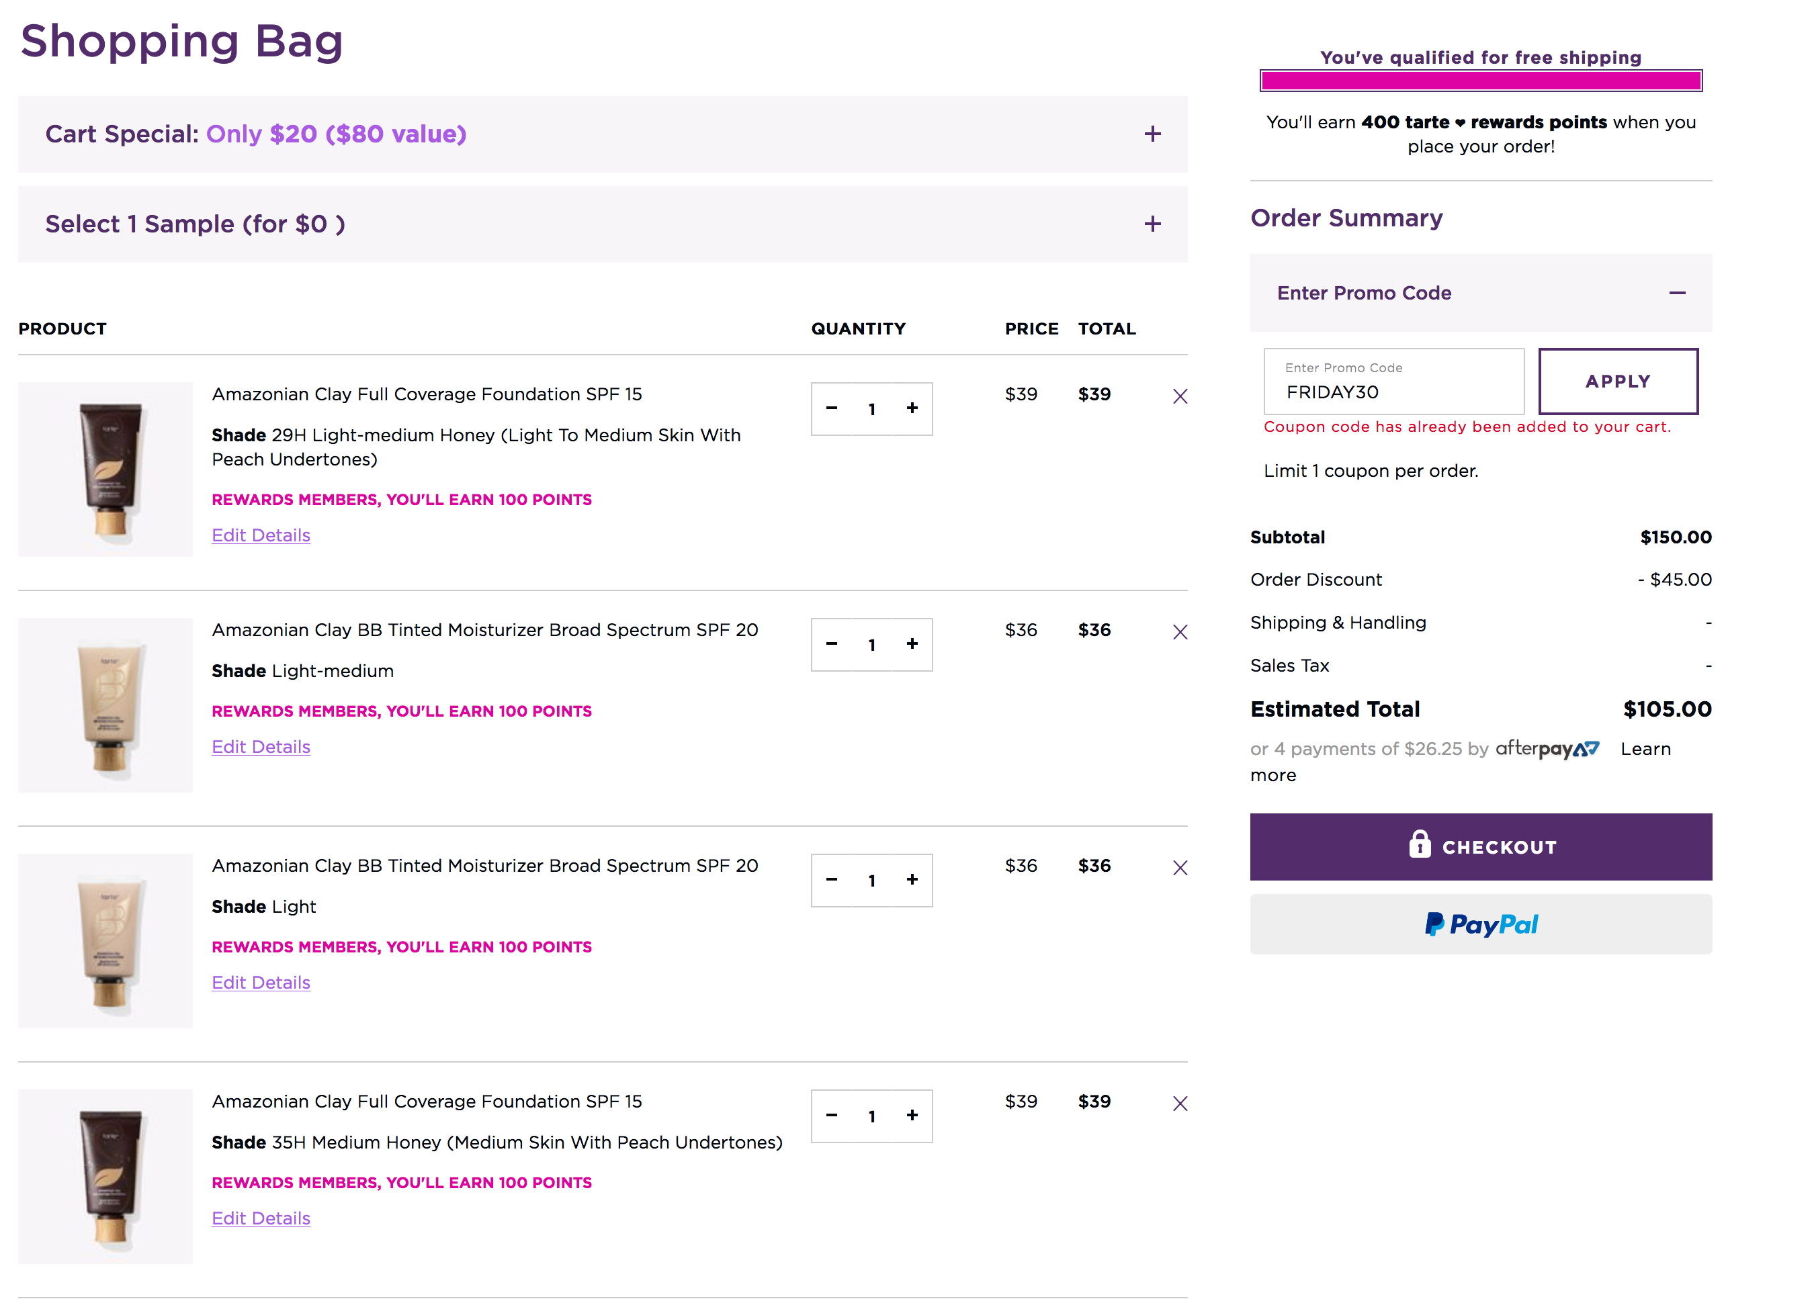The width and height of the screenshot is (1814, 1299).
Task: Remove Light shade BB Tinted Moisturizer from bag
Action: [x=1180, y=868]
